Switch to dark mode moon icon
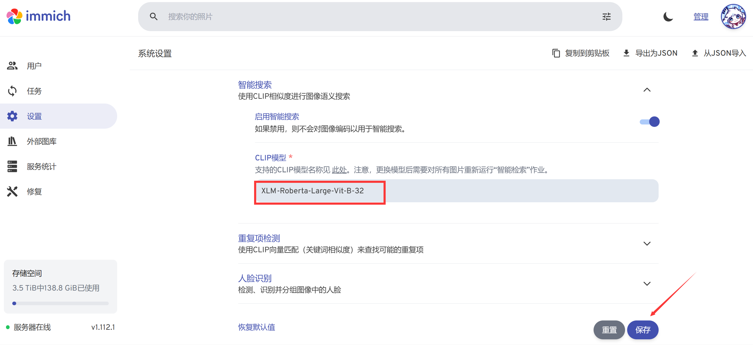The width and height of the screenshot is (753, 345). 668,17
